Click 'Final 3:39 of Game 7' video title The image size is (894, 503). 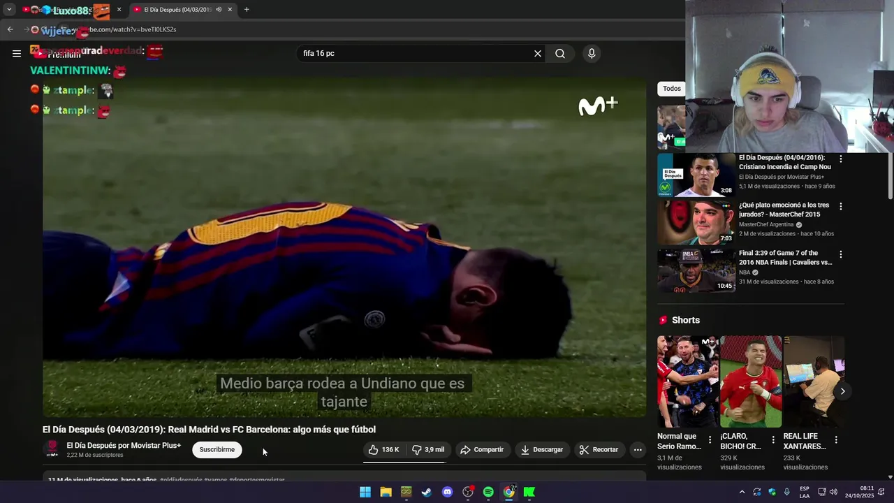point(785,258)
